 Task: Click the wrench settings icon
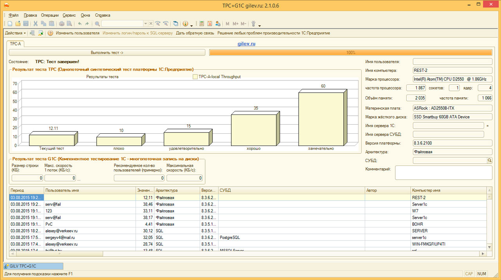click(254, 24)
